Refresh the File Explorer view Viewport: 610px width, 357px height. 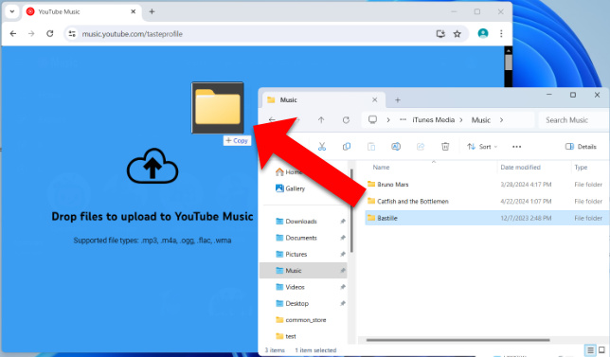click(x=346, y=119)
